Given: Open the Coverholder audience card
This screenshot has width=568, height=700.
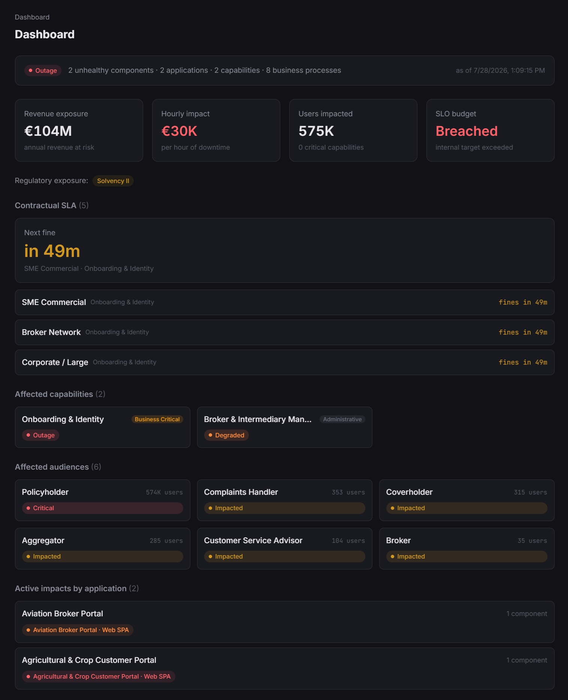Looking at the screenshot, I should (x=467, y=500).
